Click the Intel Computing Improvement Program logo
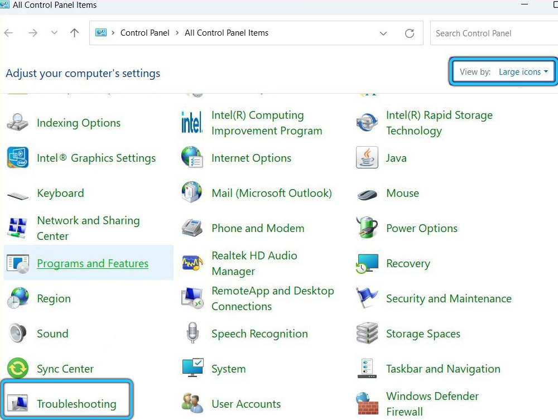The width and height of the screenshot is (558, 420). tap(192, 123)
